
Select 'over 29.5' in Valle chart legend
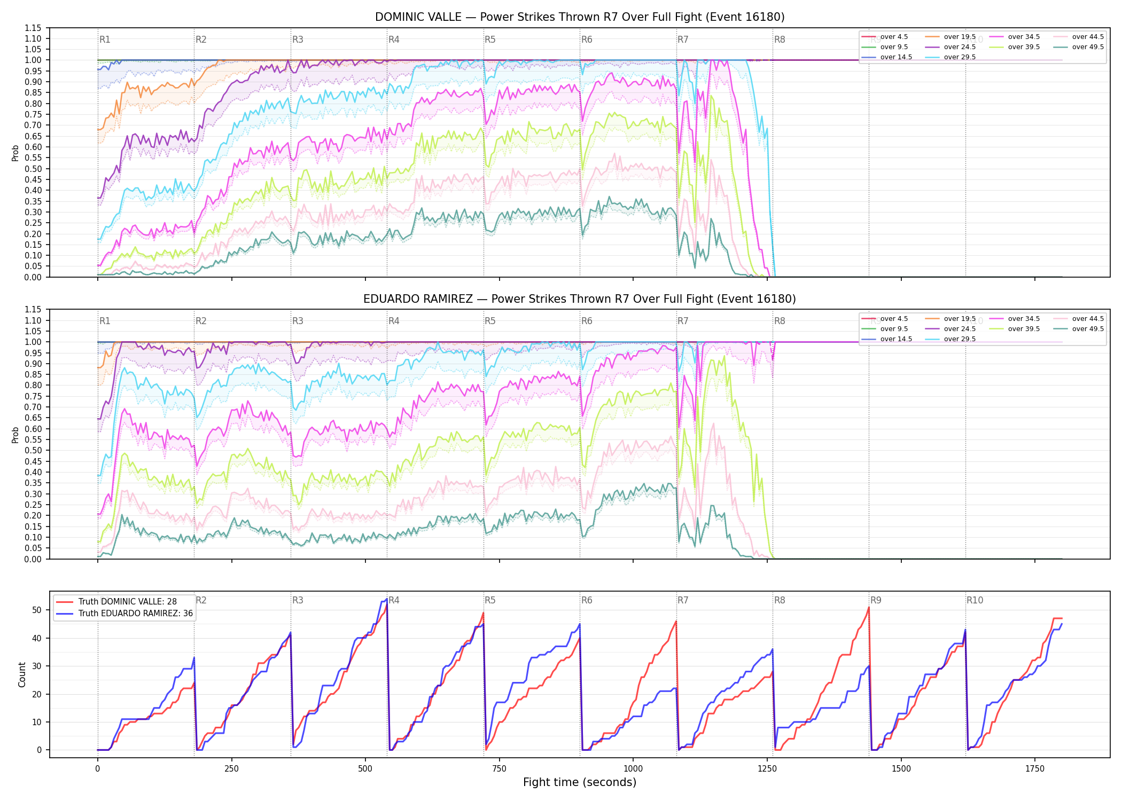click(x=950, y=57)
